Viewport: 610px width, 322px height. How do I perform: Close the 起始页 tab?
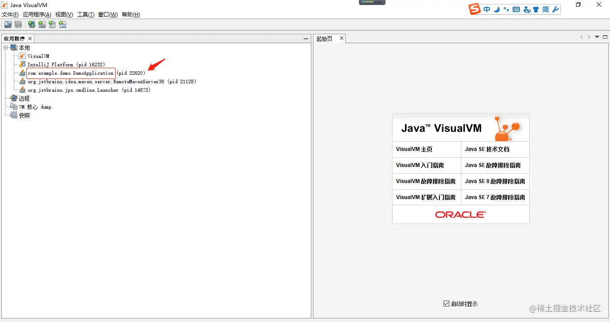point(342,38)
